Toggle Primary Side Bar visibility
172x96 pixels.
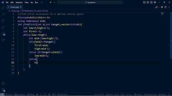click(144, 2)
